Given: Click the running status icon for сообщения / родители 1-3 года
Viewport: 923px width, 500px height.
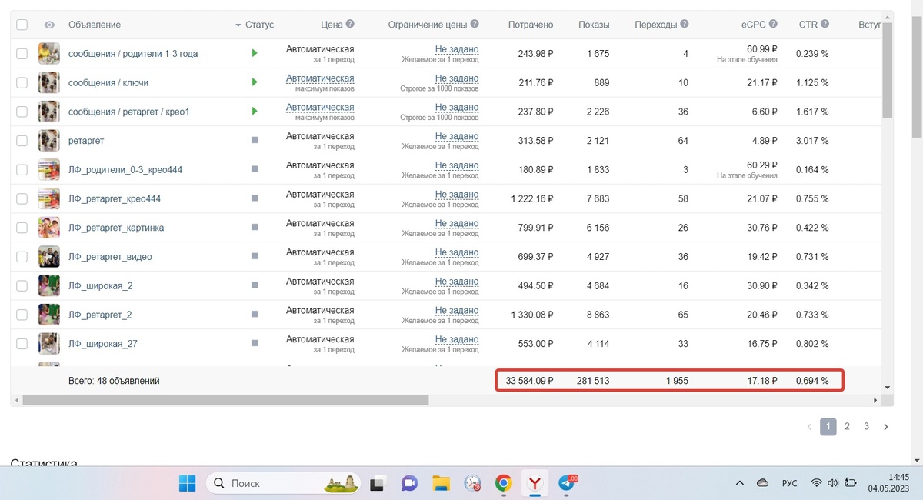Looking at the screenshot, I should (x=255, y=54).
